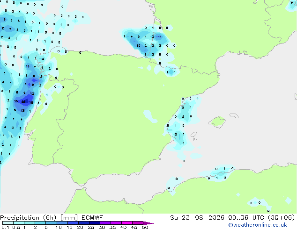Click the legend tick label "40"

(123, 227)
